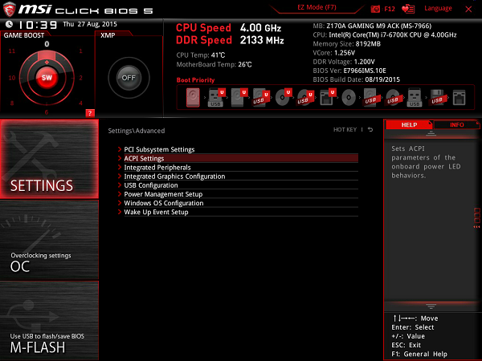Open the SETTINGS section tile

pos(50,159)
